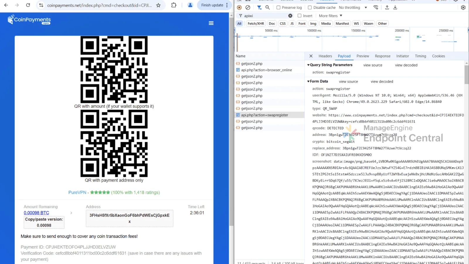The width and height of the screenshot is (469, 264).
Task: Expand the Amount Remaining arrow
Action: click(71, 213)
